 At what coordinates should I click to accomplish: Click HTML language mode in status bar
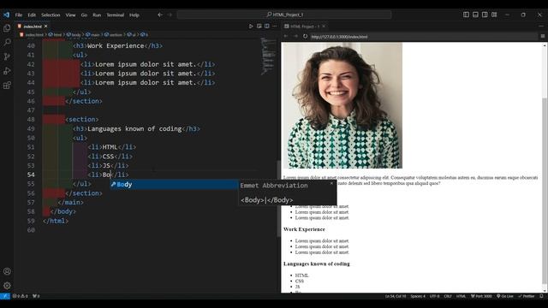(461, 296)
